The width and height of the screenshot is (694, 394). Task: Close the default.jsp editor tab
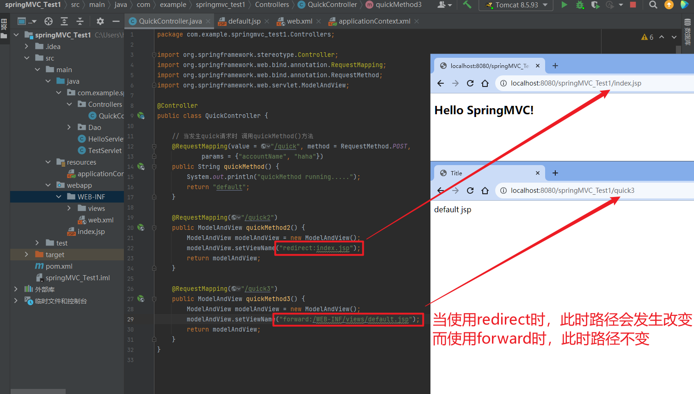267,21
